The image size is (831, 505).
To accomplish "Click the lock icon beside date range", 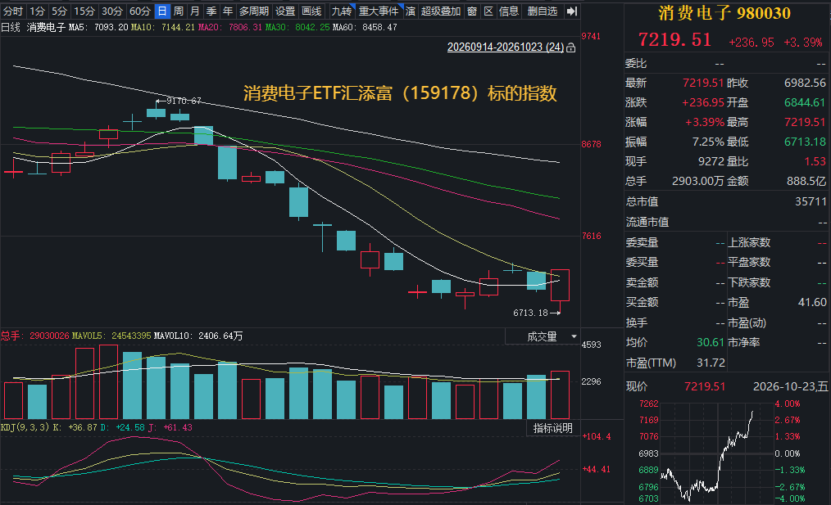I will click(570, 47).
